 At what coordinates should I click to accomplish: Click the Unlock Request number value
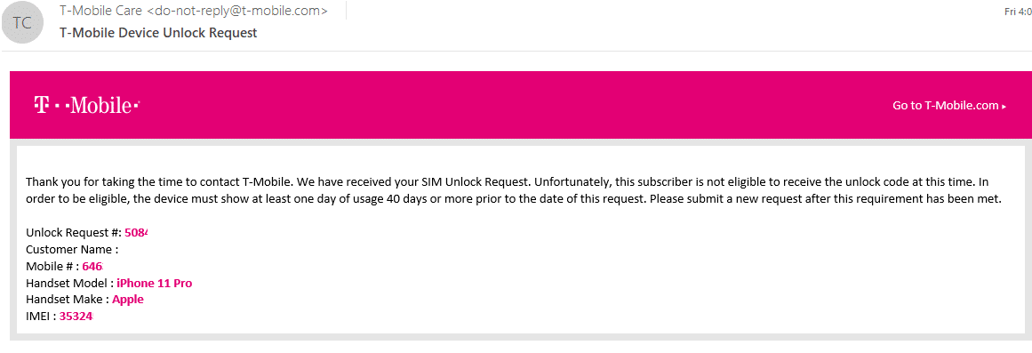coord(136,232)
